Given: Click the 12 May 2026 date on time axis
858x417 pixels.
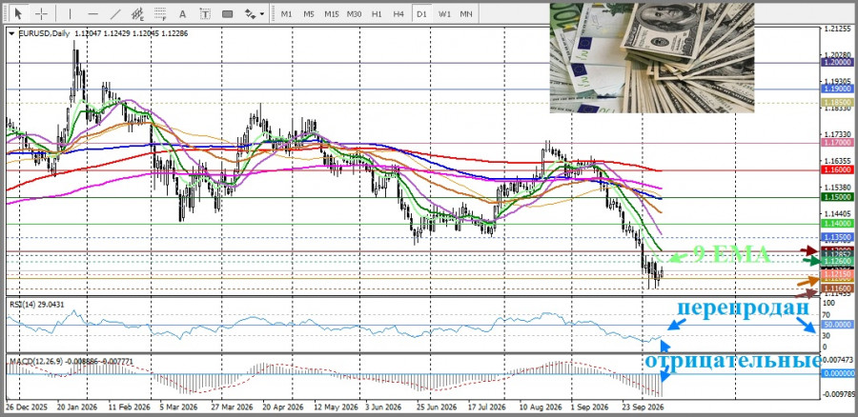Looking at the screenshot, I should [x=334, y=407].
